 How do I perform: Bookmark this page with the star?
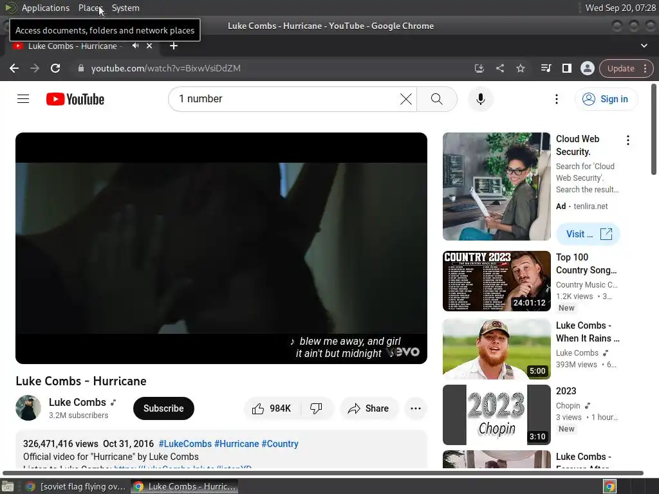tap(520, 68)
